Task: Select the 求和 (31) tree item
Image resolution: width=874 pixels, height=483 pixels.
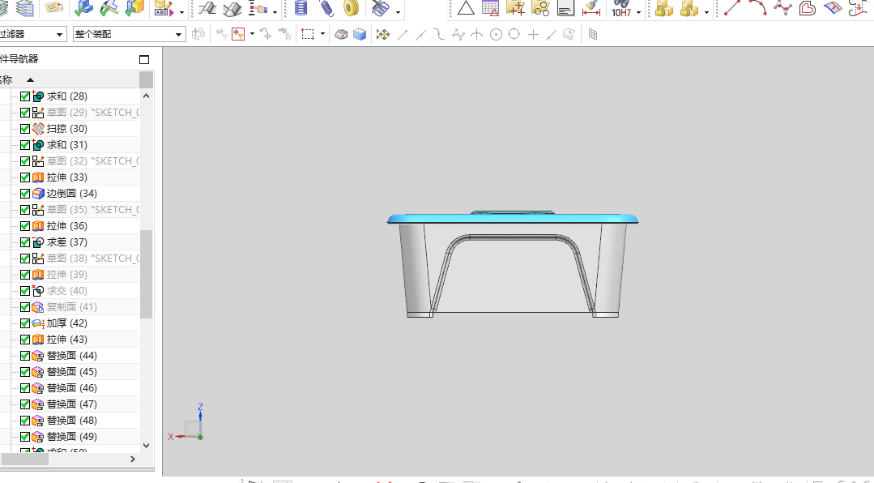Action: coord(67,145)
